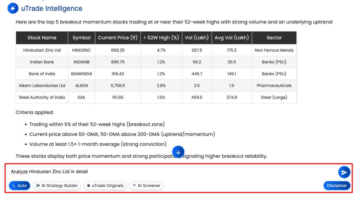Select the Indian Bank name cell

pyautogui.click(x=42, y=62)
